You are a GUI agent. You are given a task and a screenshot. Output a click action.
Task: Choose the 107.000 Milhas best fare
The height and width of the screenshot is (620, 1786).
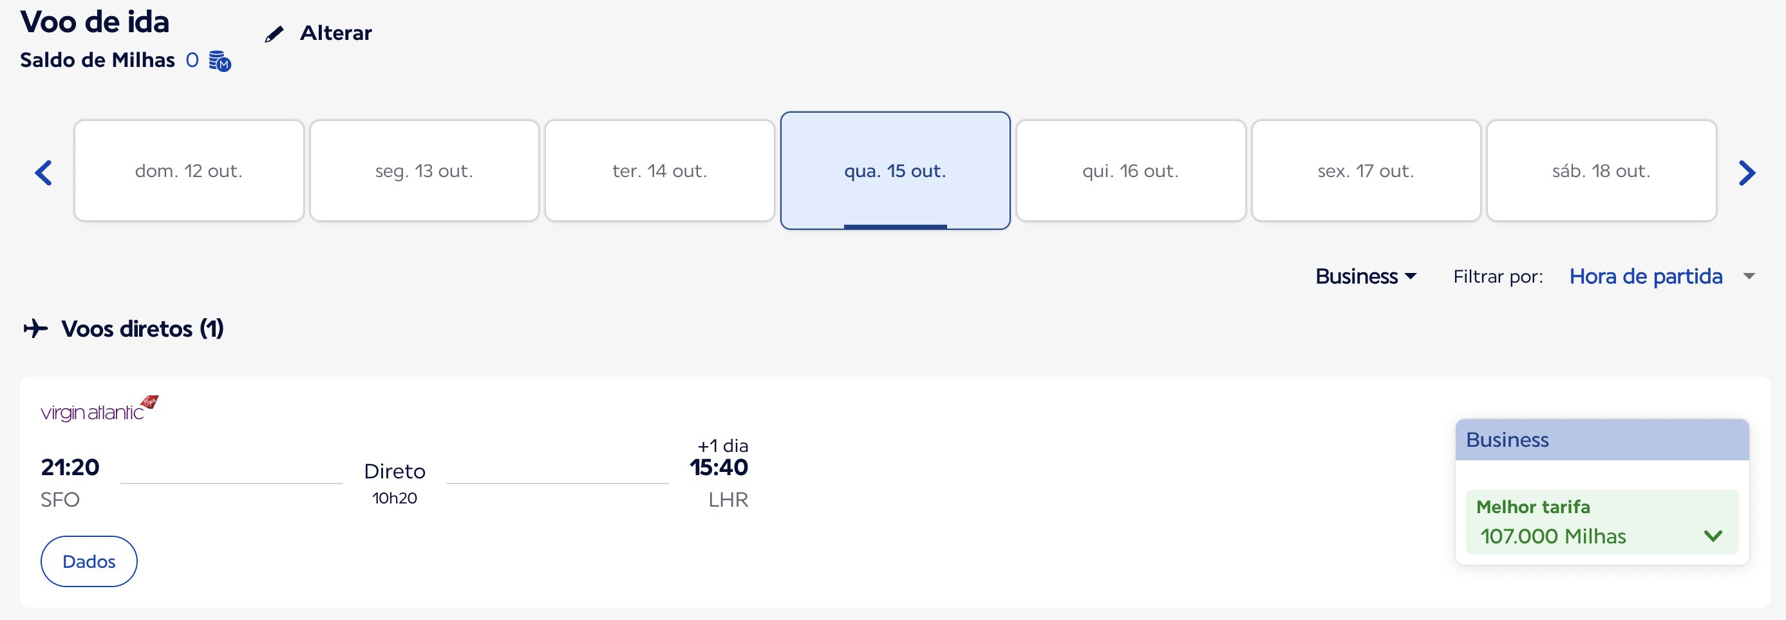tap(1602, 522)
